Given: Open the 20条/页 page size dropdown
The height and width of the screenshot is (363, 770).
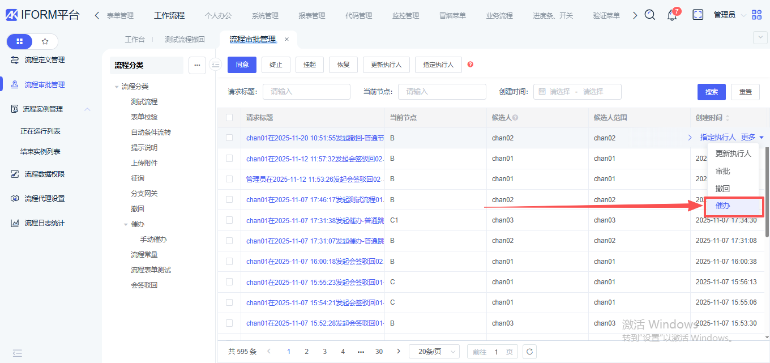Looking at the screenshot, I should pos(434,352).
